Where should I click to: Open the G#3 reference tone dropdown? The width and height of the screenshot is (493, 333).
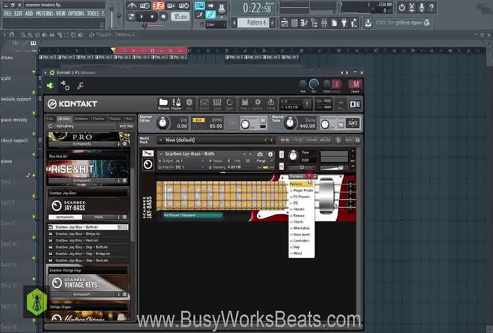[x=353, y=123]
